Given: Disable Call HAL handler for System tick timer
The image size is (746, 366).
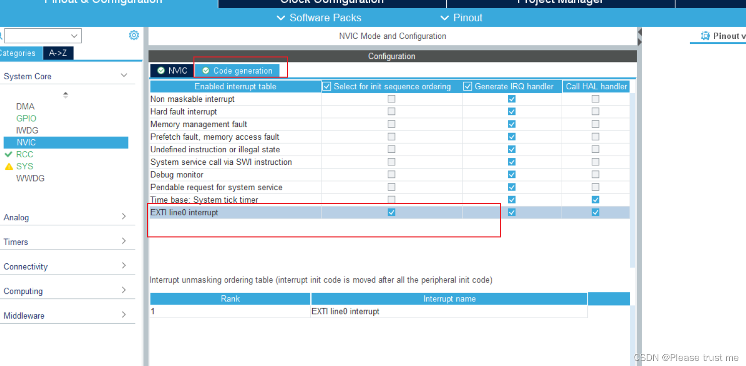Looking at the screenshot, I should pos(595,200).
